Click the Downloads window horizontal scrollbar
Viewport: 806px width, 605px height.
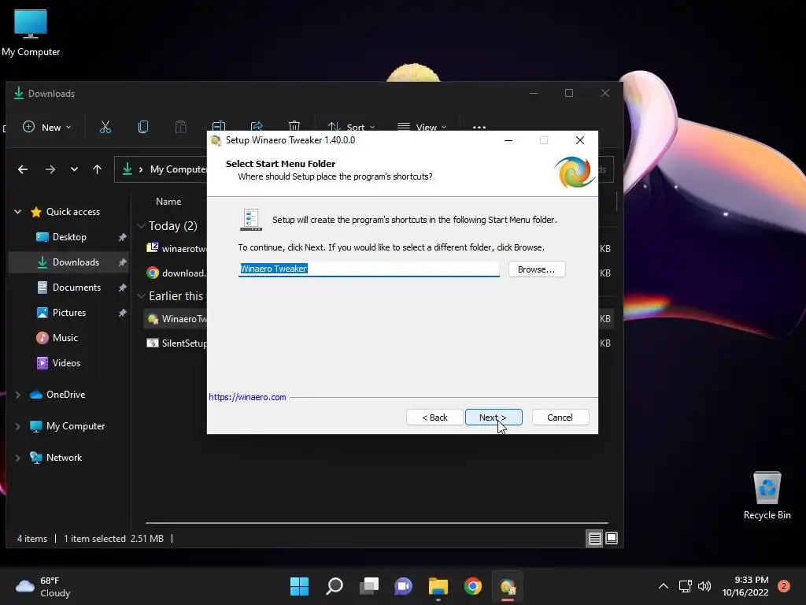(x=377, y=523)
